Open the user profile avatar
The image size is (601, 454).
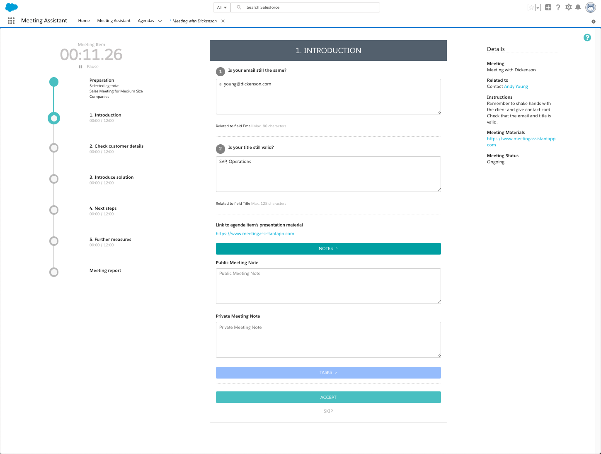click(591, 7)
